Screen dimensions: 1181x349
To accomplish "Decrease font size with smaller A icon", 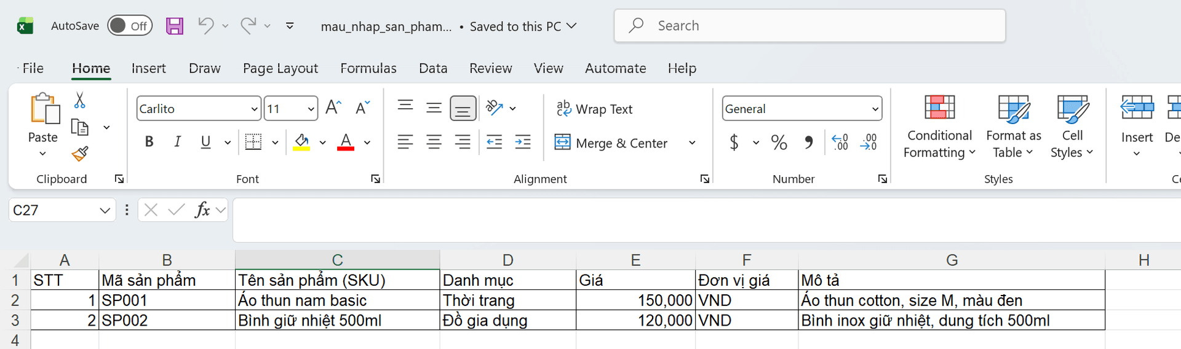I will [x=363, y=108].
